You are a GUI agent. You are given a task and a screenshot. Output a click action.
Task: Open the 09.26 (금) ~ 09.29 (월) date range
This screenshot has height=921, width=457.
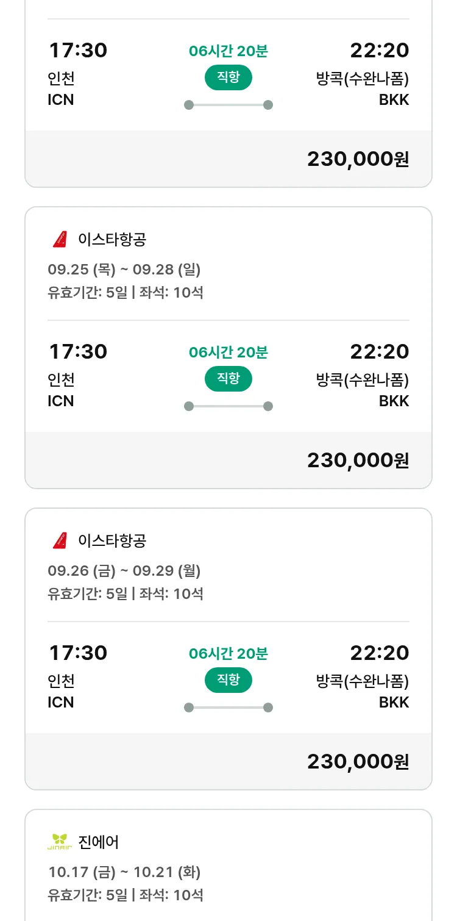pyautogui.click(x=124, y=571)
